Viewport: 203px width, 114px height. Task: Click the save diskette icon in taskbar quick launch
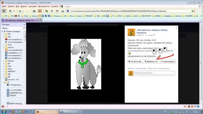10,112
